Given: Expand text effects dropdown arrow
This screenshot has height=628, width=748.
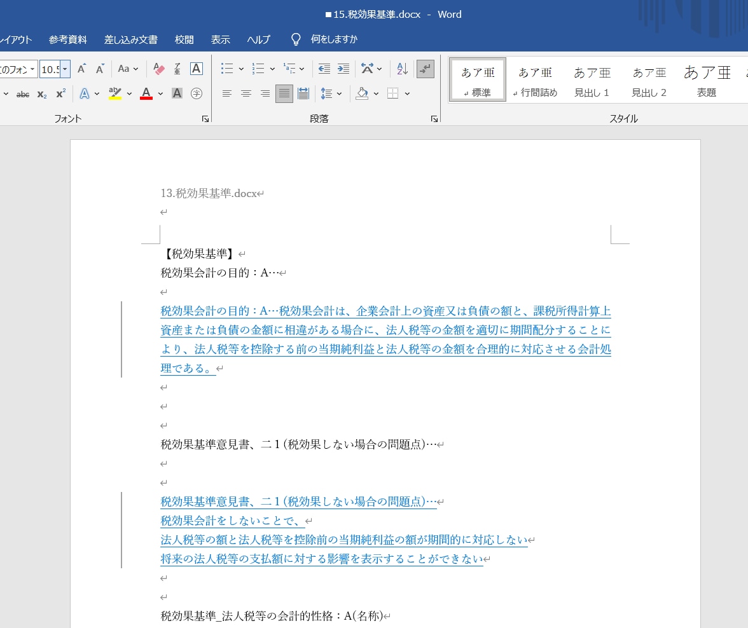Looking at the screenshot, I should coord(97,94).
